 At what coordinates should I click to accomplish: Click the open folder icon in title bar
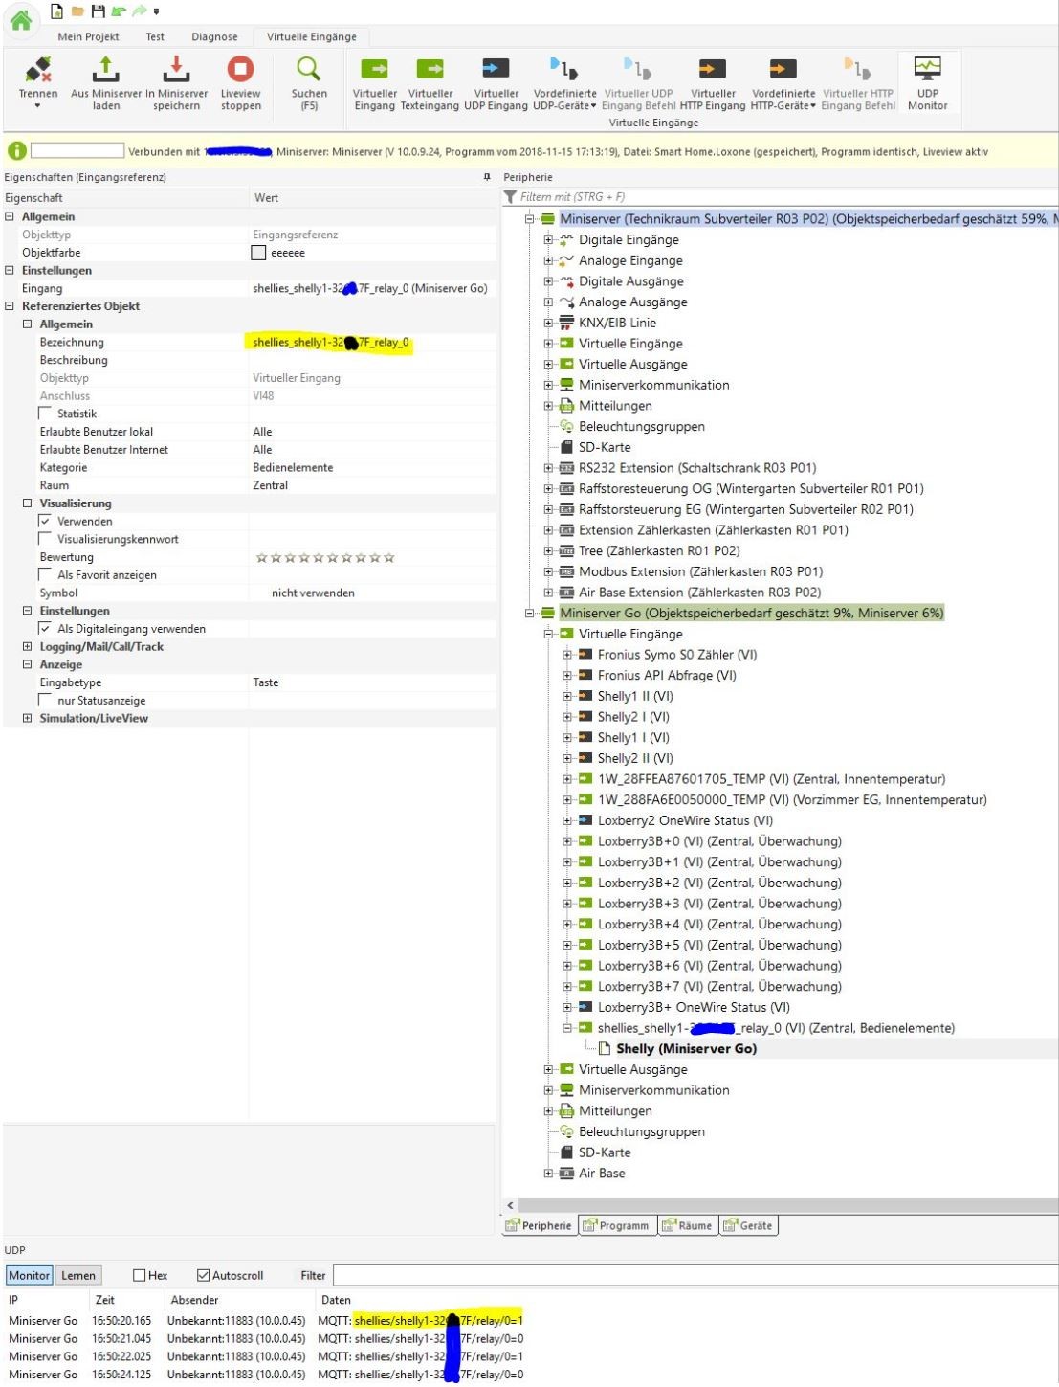coord(77,11)
